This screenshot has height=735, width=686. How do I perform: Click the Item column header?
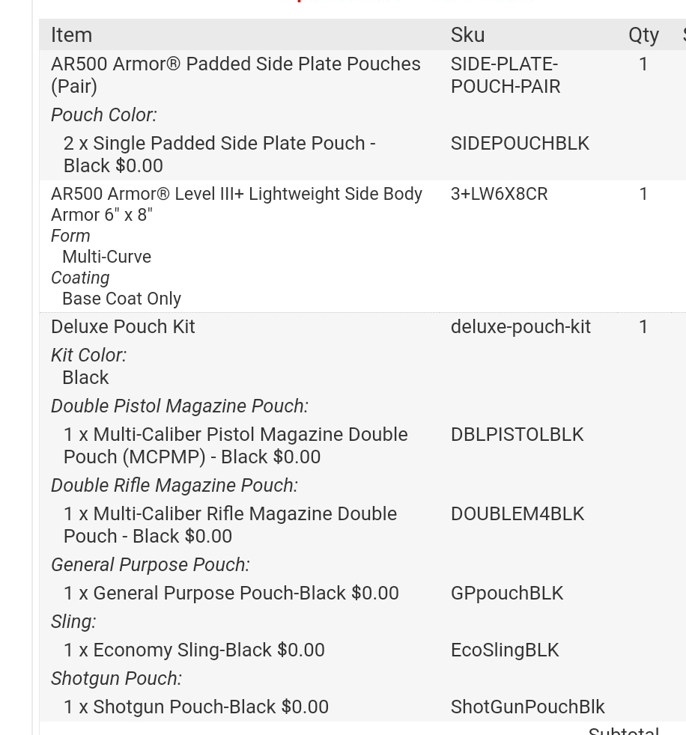[71, 35]
